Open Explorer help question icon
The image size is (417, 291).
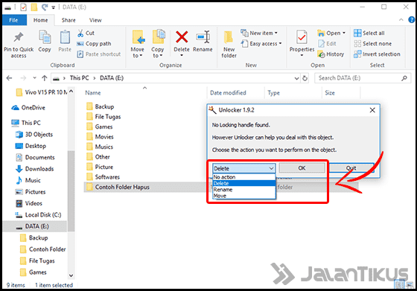tap(411, 19)
